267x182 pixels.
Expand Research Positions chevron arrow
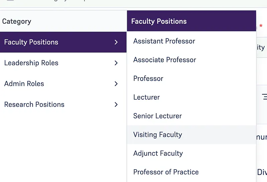[116, 104]
